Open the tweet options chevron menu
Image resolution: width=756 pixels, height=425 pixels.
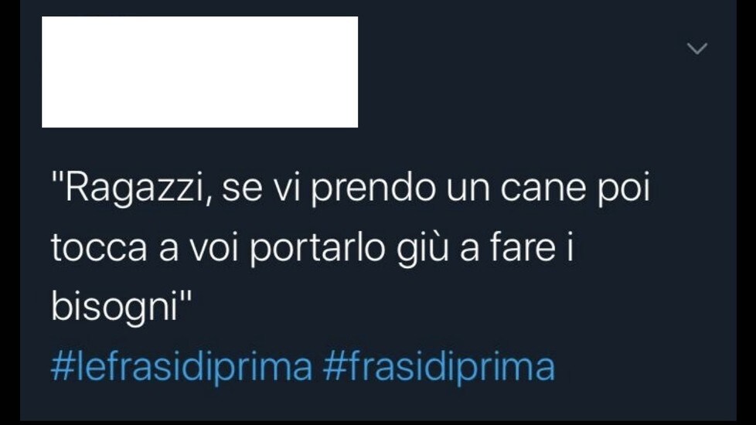click(697, 48)
